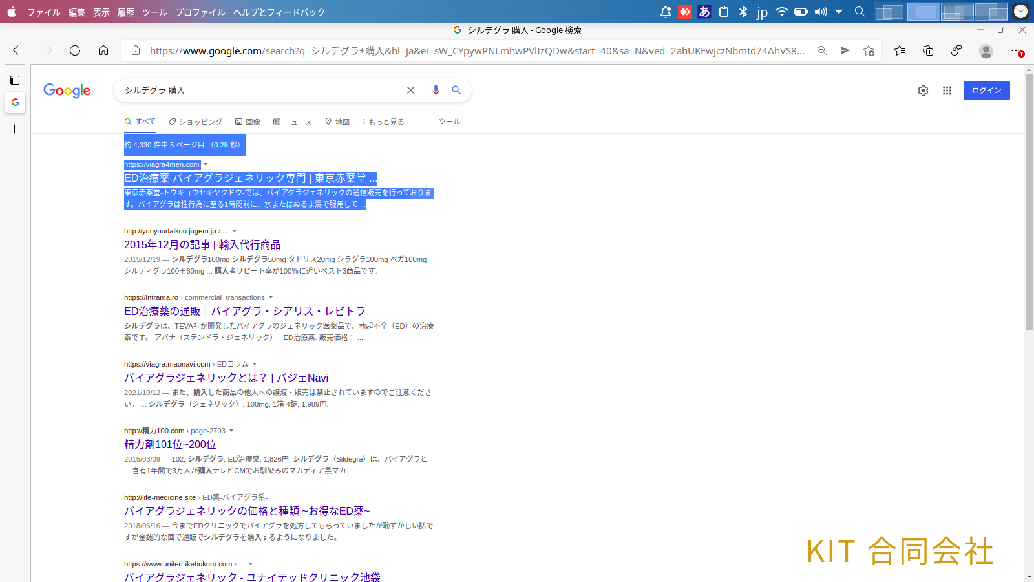1034x582 pixels.
Task: Click the voice search microphone icon
Action: 435,90
